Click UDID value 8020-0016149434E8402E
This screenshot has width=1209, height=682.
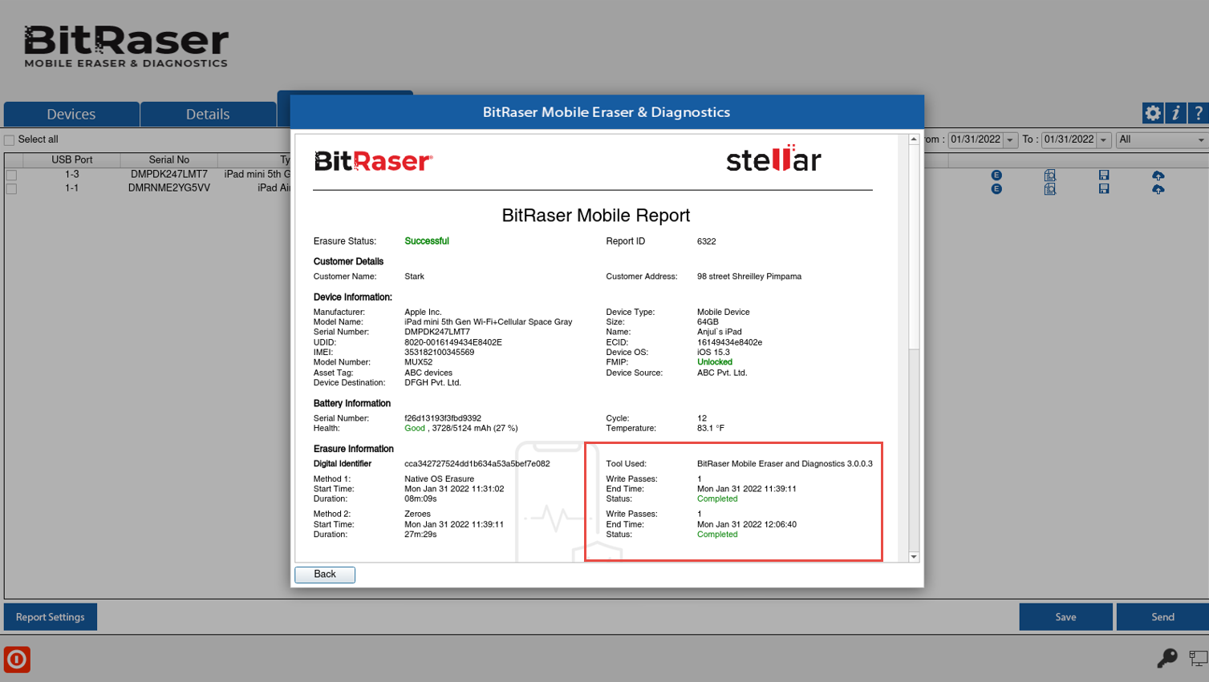[453, 342]
